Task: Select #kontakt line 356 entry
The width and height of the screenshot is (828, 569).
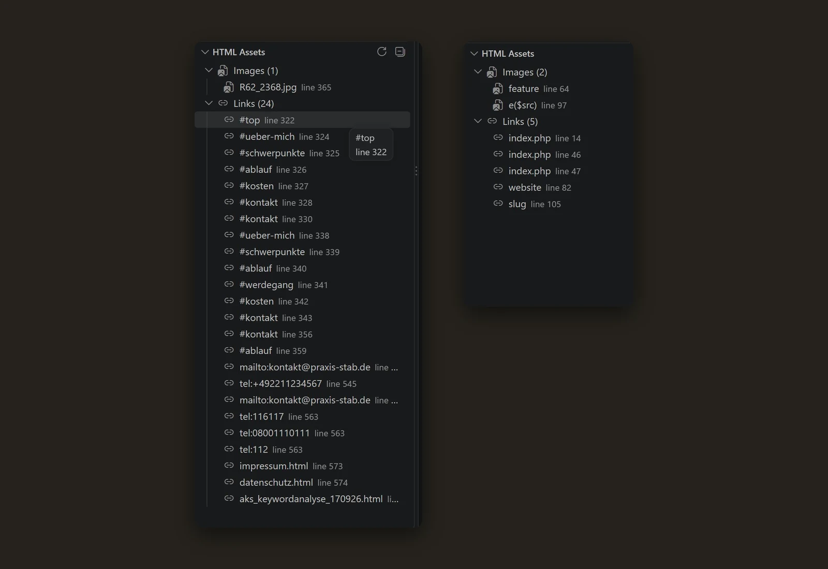Action: coord(302,334)
